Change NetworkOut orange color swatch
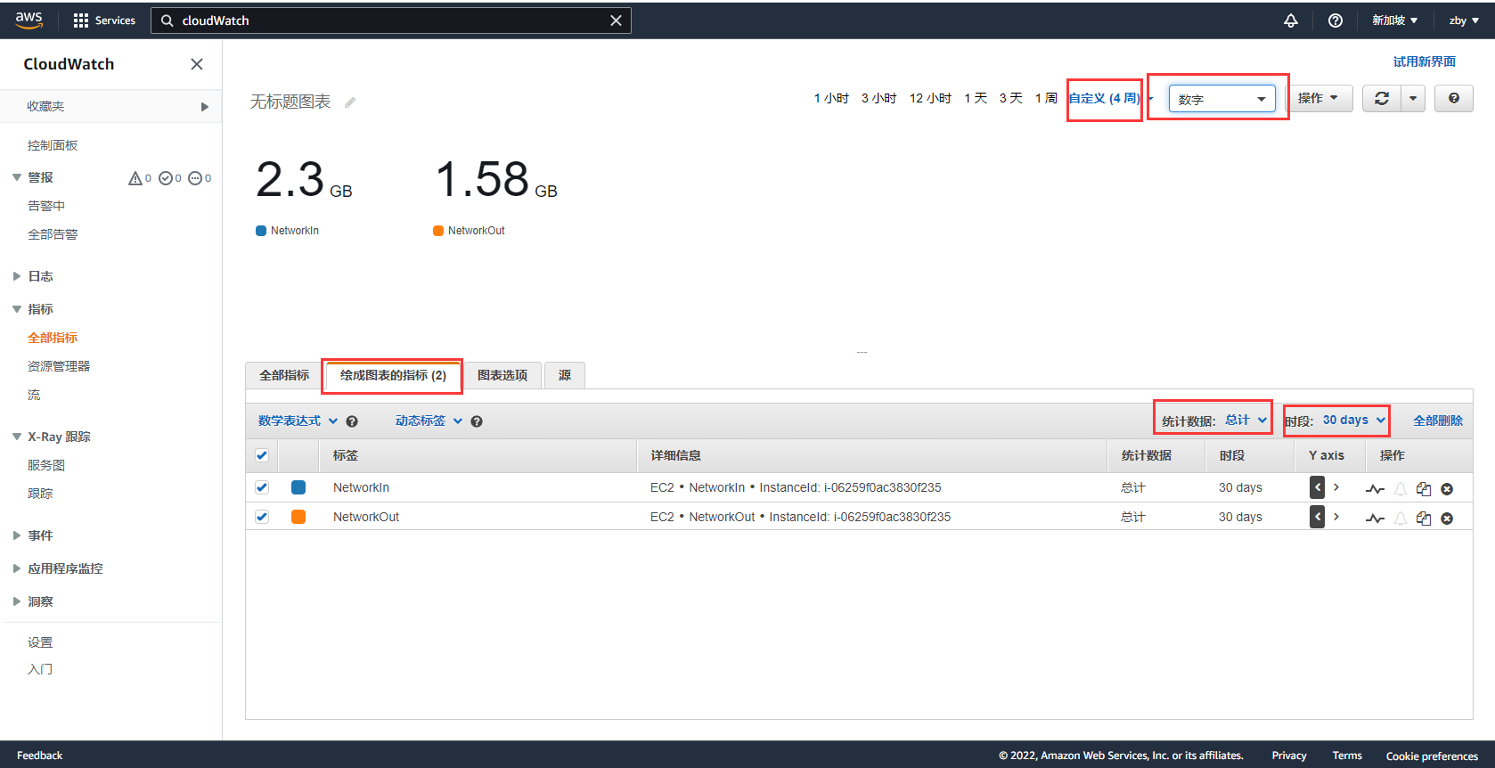The width and height of the screenshot is (1495, 768). click(298, 517)
